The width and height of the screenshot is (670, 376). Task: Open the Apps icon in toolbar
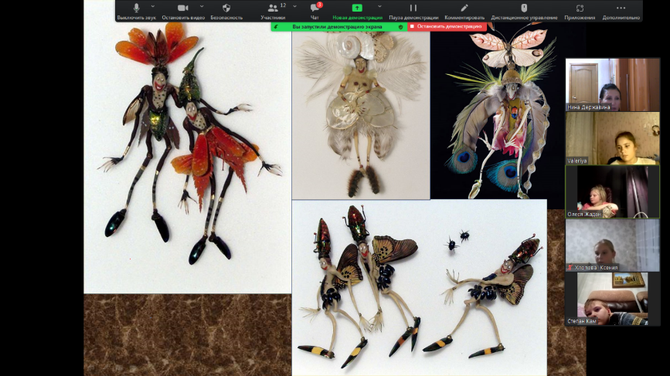tap(580, 10)
